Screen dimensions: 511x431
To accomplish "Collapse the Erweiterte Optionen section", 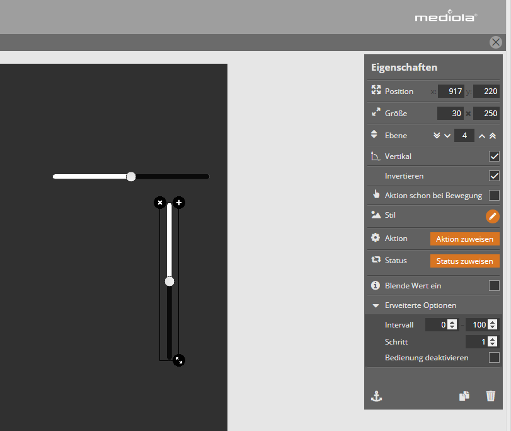I will click(x=375, y=305).
